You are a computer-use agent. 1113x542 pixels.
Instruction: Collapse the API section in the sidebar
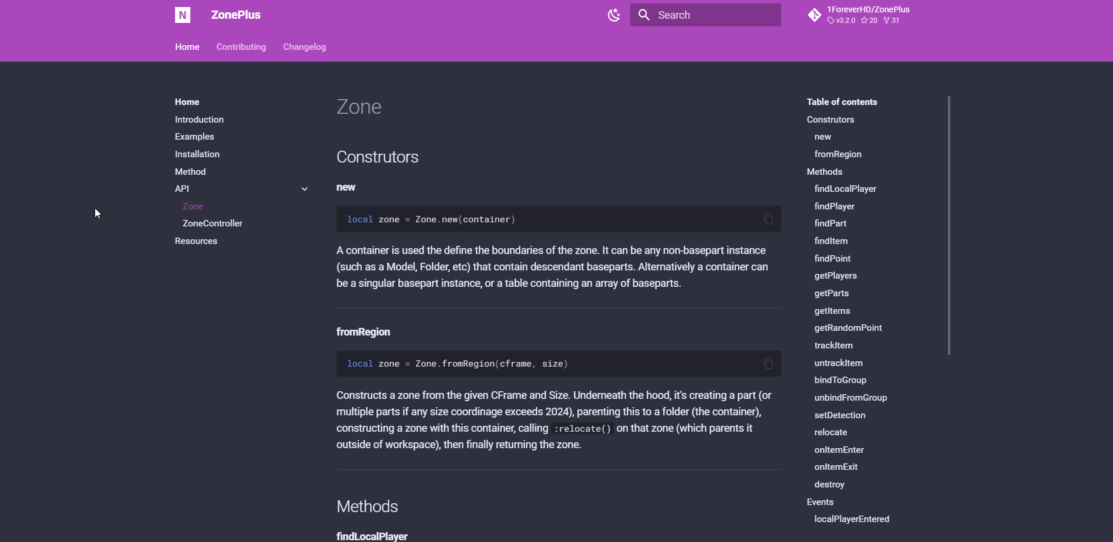click(305, 189)
